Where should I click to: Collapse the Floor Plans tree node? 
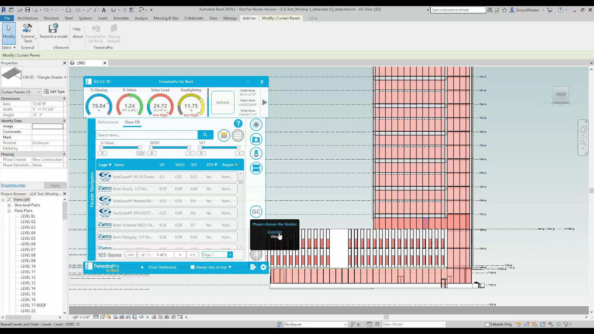9,211
